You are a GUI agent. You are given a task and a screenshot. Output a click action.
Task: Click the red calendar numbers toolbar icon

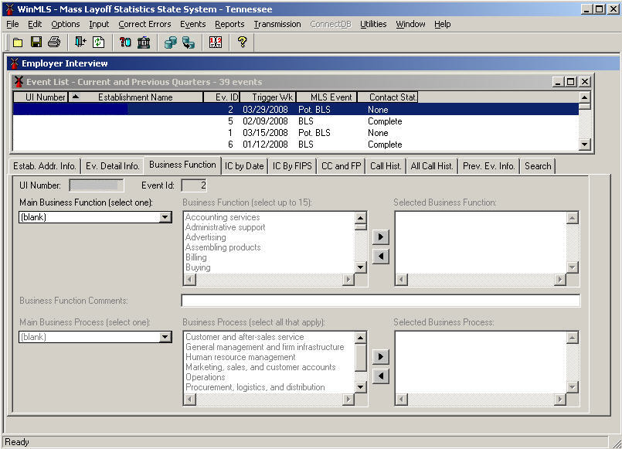point(216,42)
